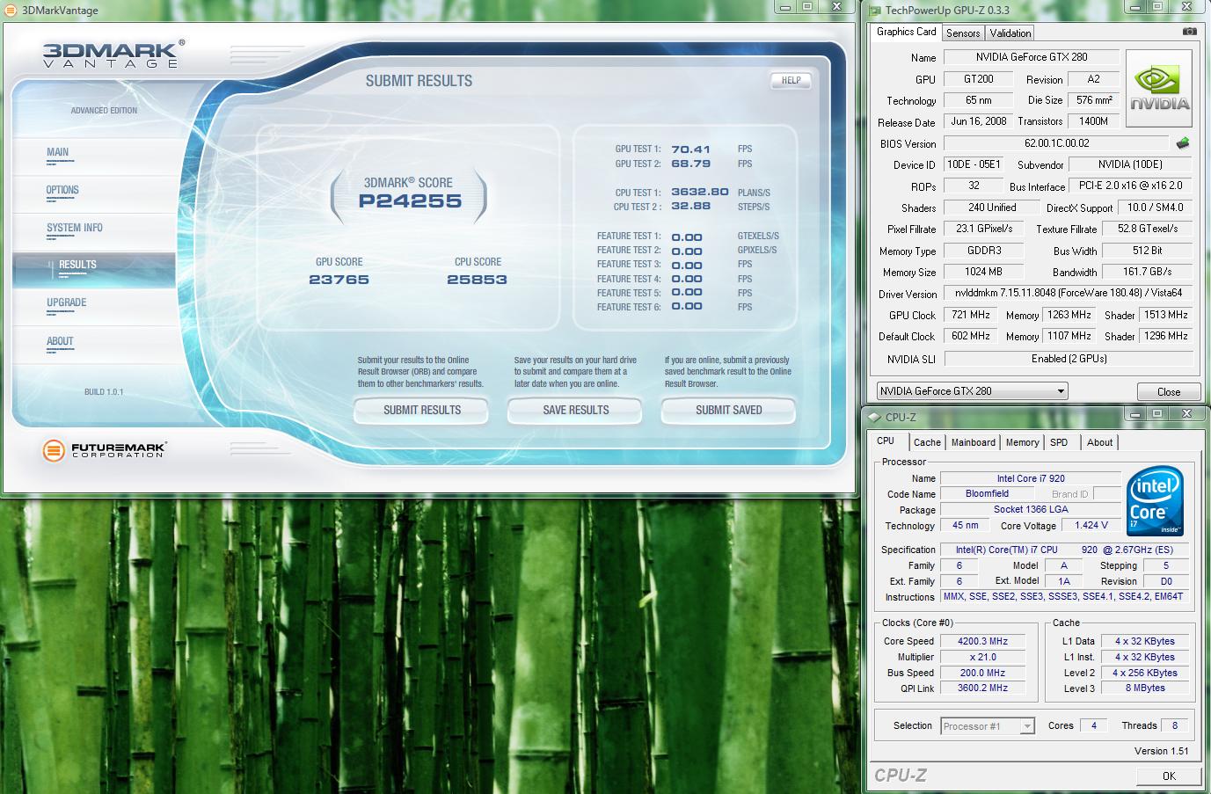This screenshot has width=1211, height=794.
Task: Click the Device ID 10DE - 05E1 value
Action: tap(973, 164)
